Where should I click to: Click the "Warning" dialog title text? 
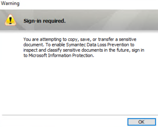[x=10, y=3]
